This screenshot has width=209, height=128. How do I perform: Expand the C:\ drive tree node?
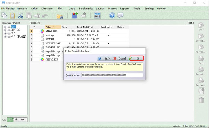[x=5, y=27]
